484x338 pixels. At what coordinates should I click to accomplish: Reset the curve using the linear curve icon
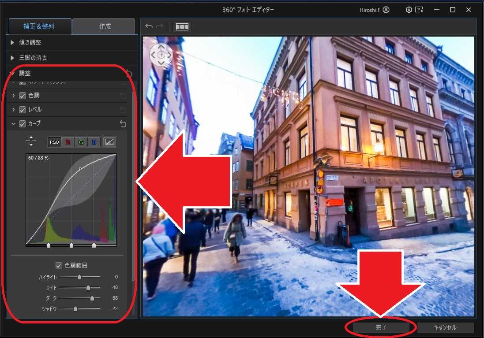[x=109, y=141]
